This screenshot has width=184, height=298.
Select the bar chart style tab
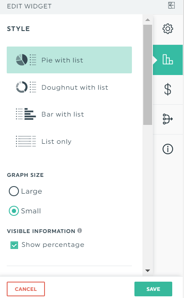pos(168,60)
